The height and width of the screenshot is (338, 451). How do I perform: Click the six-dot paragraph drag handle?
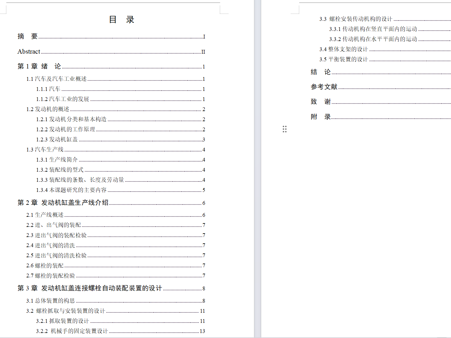(285, 129)
